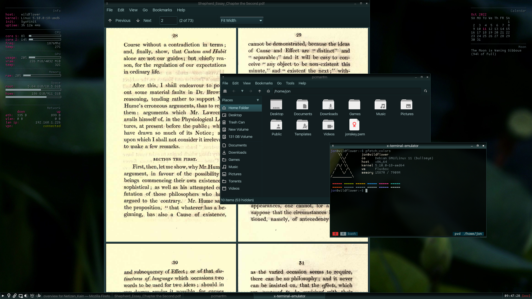Collapse the Places panel header
Image resolution: width=532 pixels, height=299 pixels.
[x=257, y=100]
